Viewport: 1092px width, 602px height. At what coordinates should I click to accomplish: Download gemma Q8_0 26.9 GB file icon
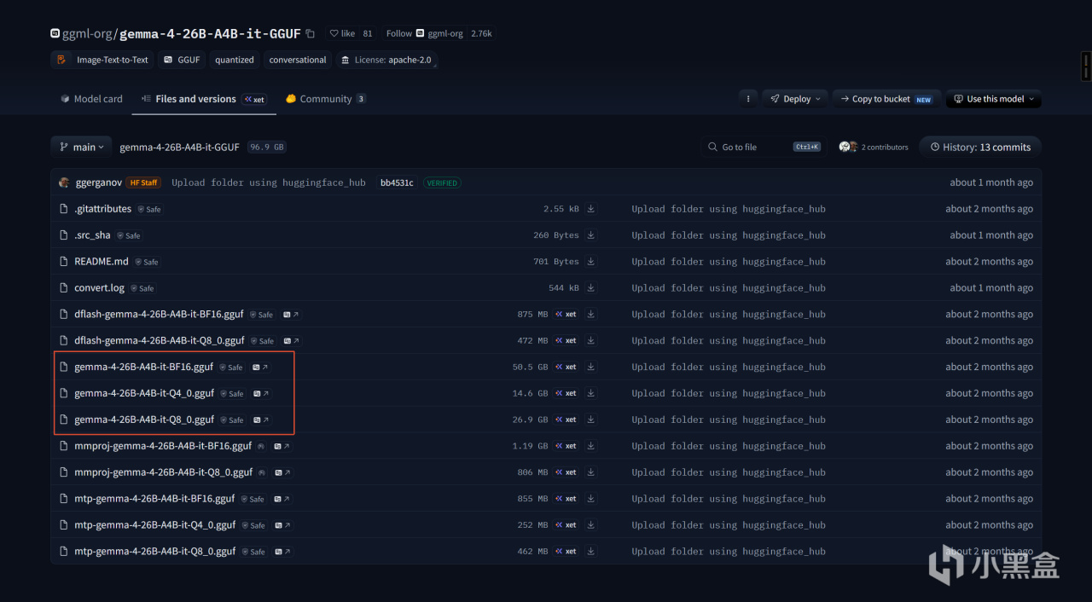coord(590,420)
